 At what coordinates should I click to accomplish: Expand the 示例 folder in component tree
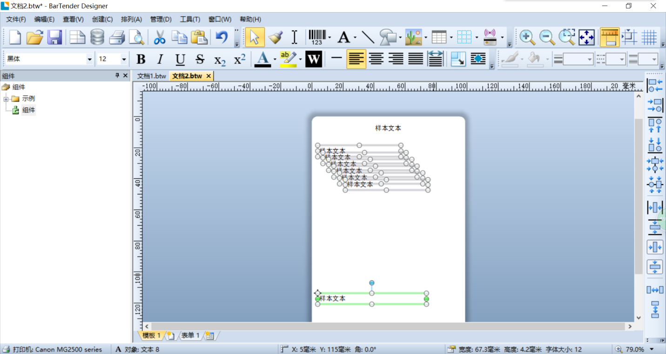pyautogui.click(x=6, y=99)
